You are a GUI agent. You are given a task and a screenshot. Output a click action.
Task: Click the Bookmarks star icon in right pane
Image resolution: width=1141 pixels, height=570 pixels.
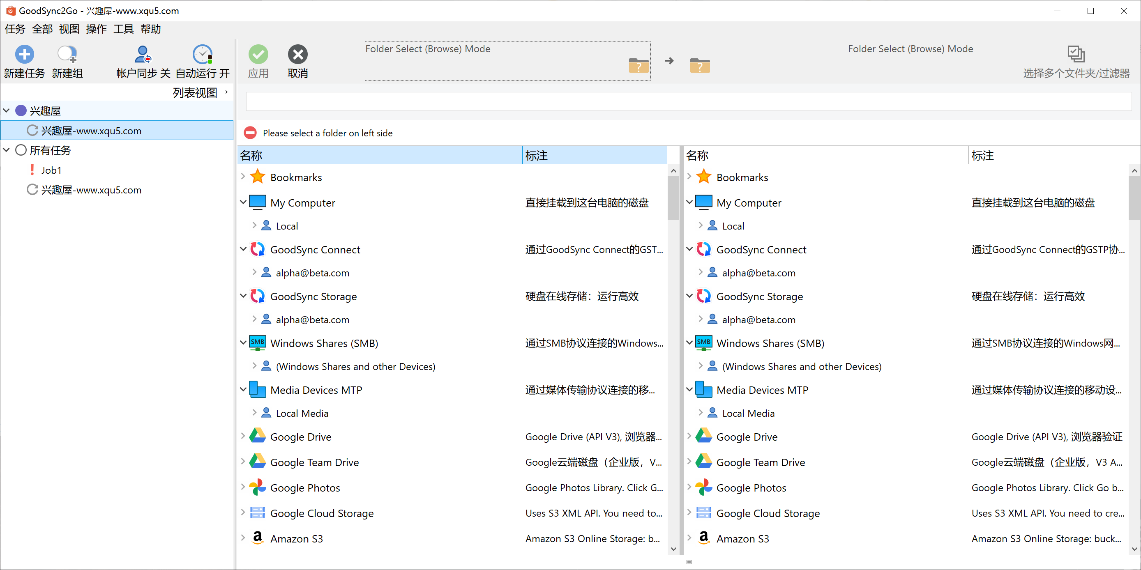point(703,177)
